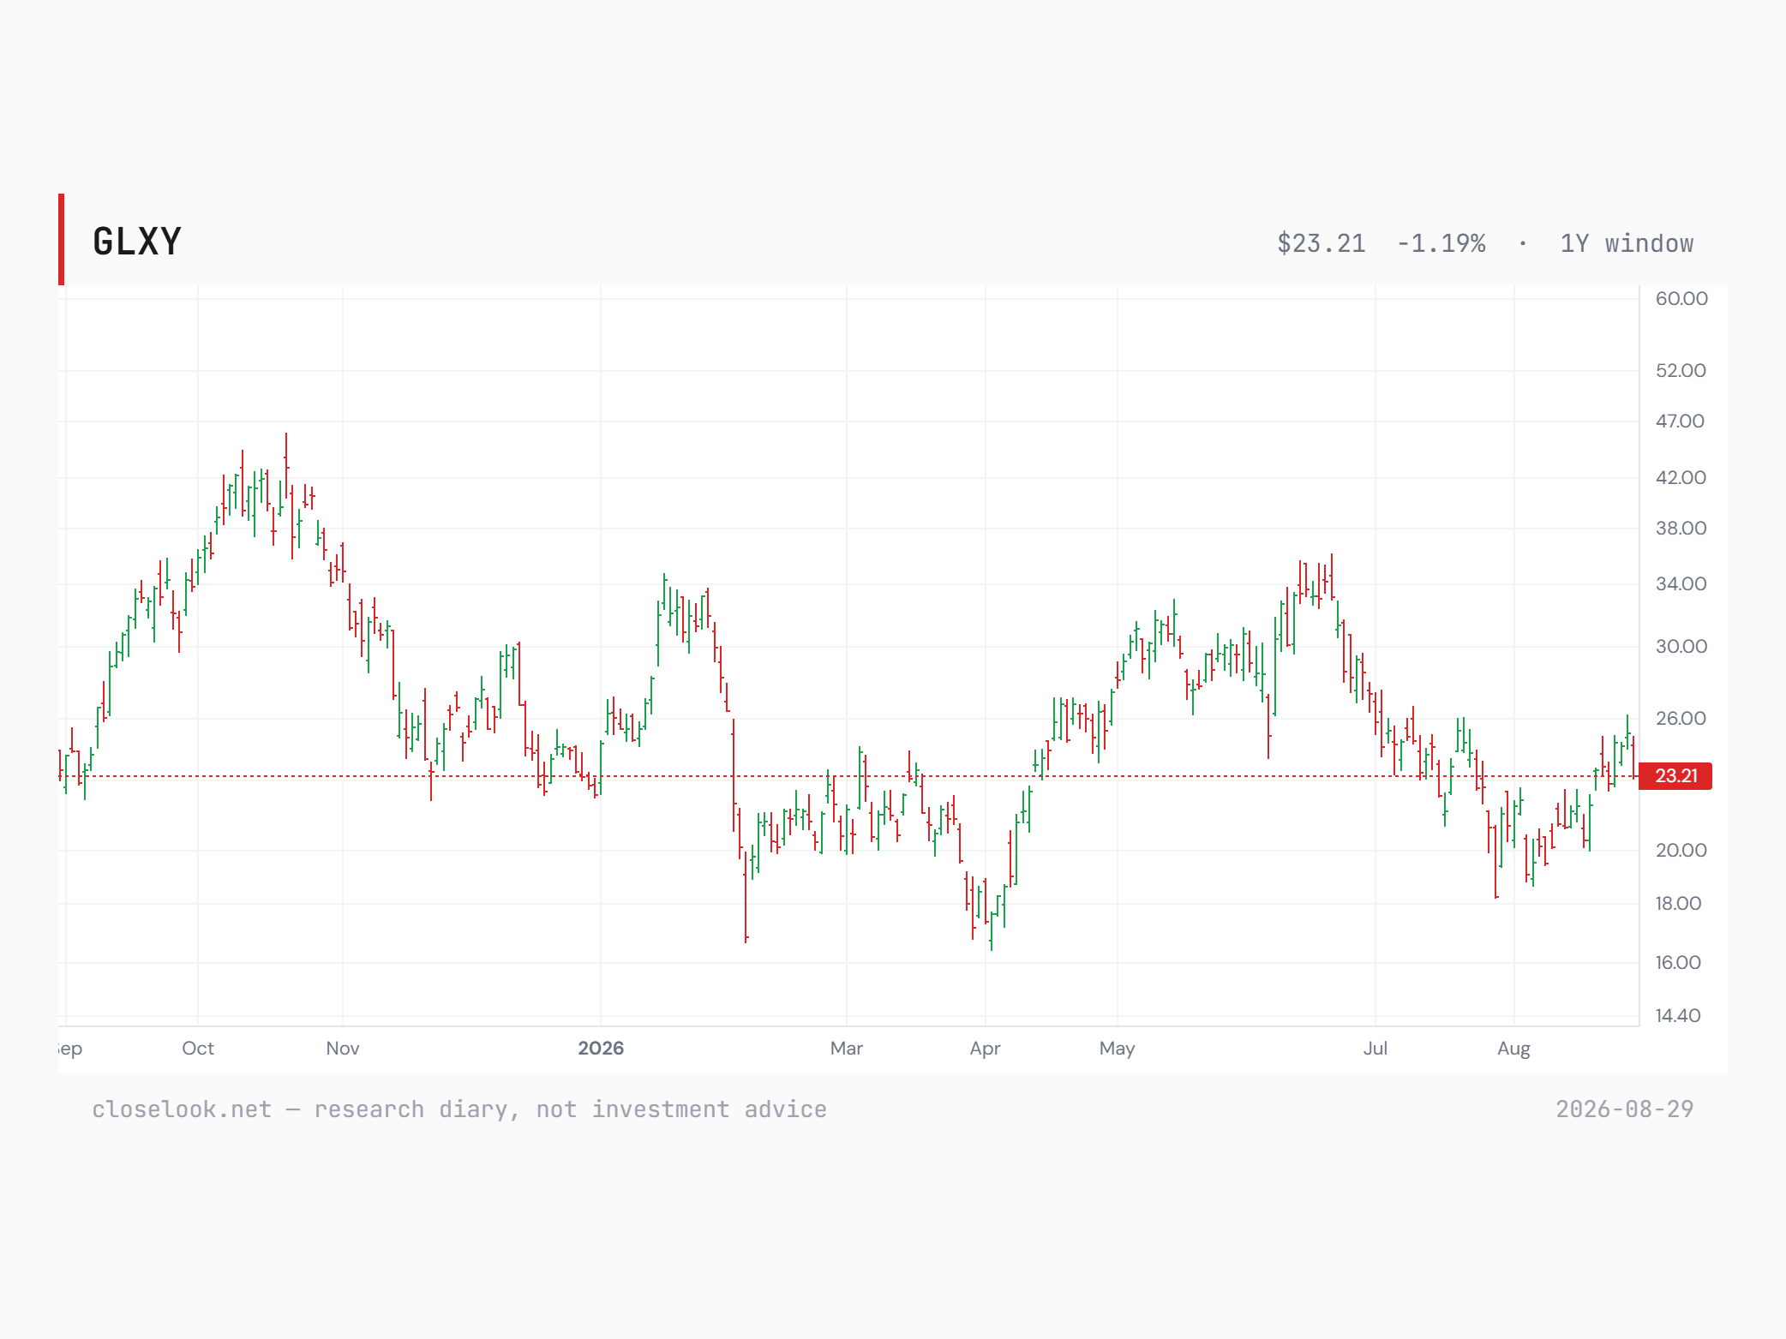1786x1339 pixels.
Task: Click the Jul label on the time axis
Action: click(1375, 1049)
